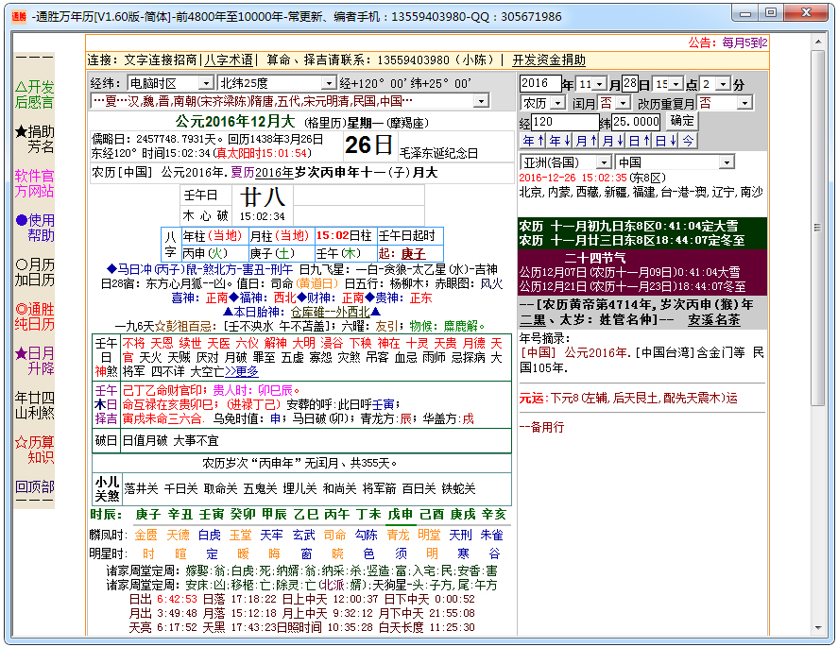Open 年廿四山利煞 in the sidebar
Image resolution: width=838 pixels, height=647 pixels.
coord(35,405)
